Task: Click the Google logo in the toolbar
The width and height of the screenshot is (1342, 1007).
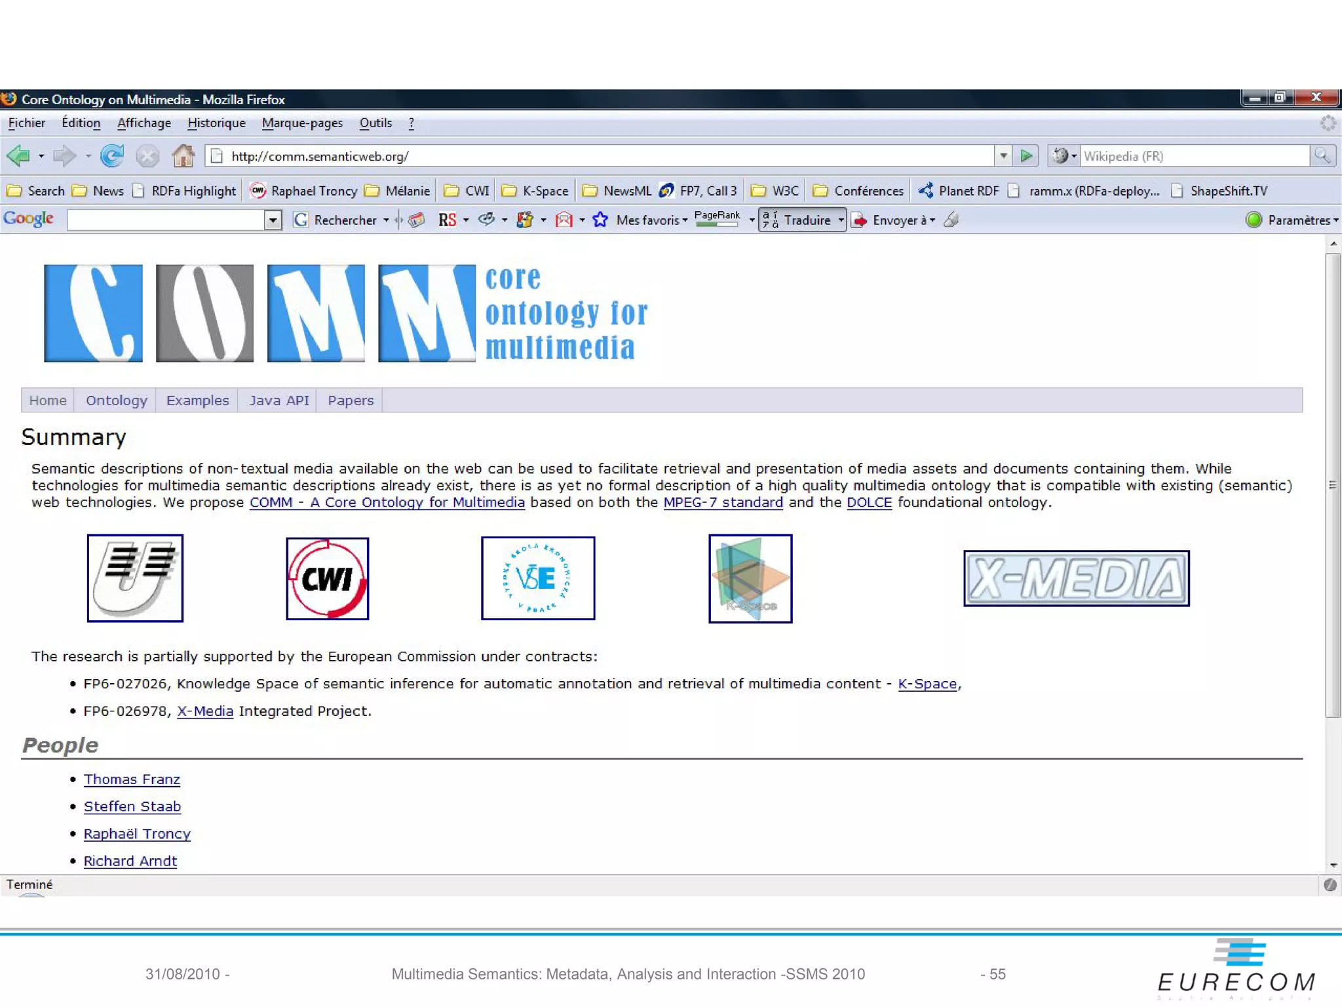Action: click(x=28, y=218)
